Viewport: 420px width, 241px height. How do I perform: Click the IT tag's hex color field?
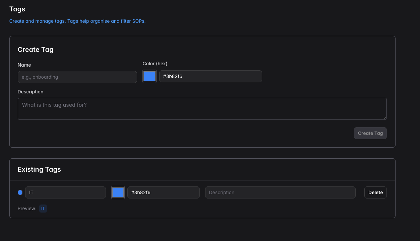coord(163,192)
